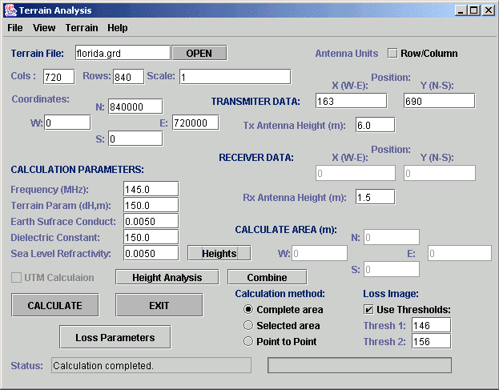Close the Terrain Analysis window

(489, 10)
